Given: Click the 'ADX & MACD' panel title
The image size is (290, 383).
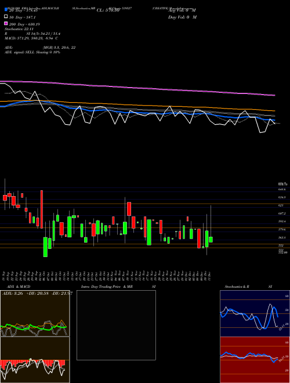Looking at the screenshot, I should point(19,287).
